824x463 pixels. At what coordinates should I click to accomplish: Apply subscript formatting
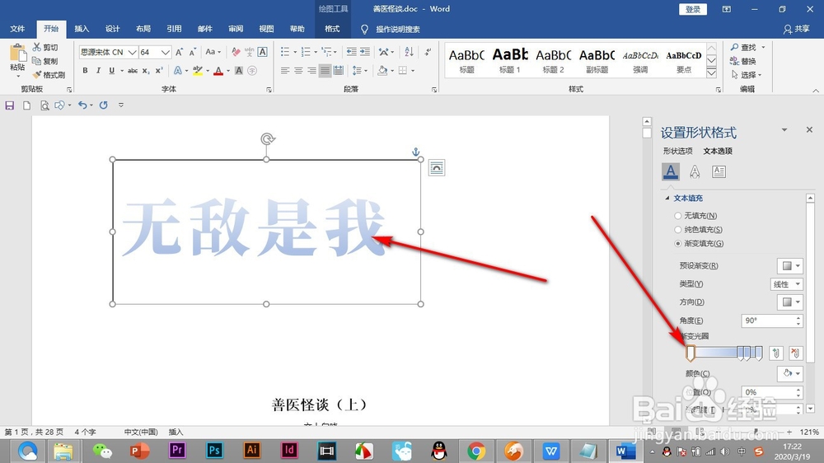pyautogui.click(x=146, y=70)
